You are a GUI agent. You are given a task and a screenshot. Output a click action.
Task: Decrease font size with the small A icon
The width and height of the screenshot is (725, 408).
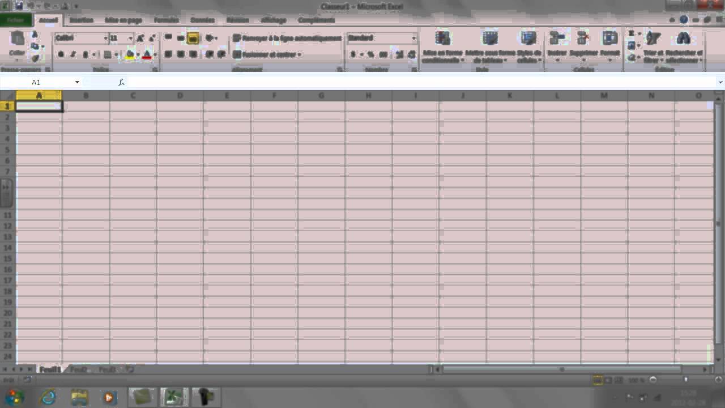[152, 38]
